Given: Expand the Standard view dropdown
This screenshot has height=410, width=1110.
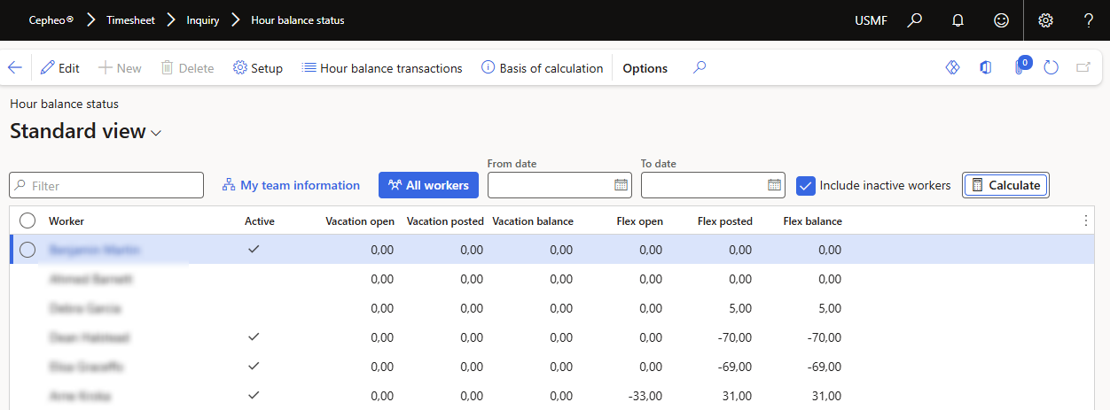Looking at the screenshot, I should tap(156, 133).
